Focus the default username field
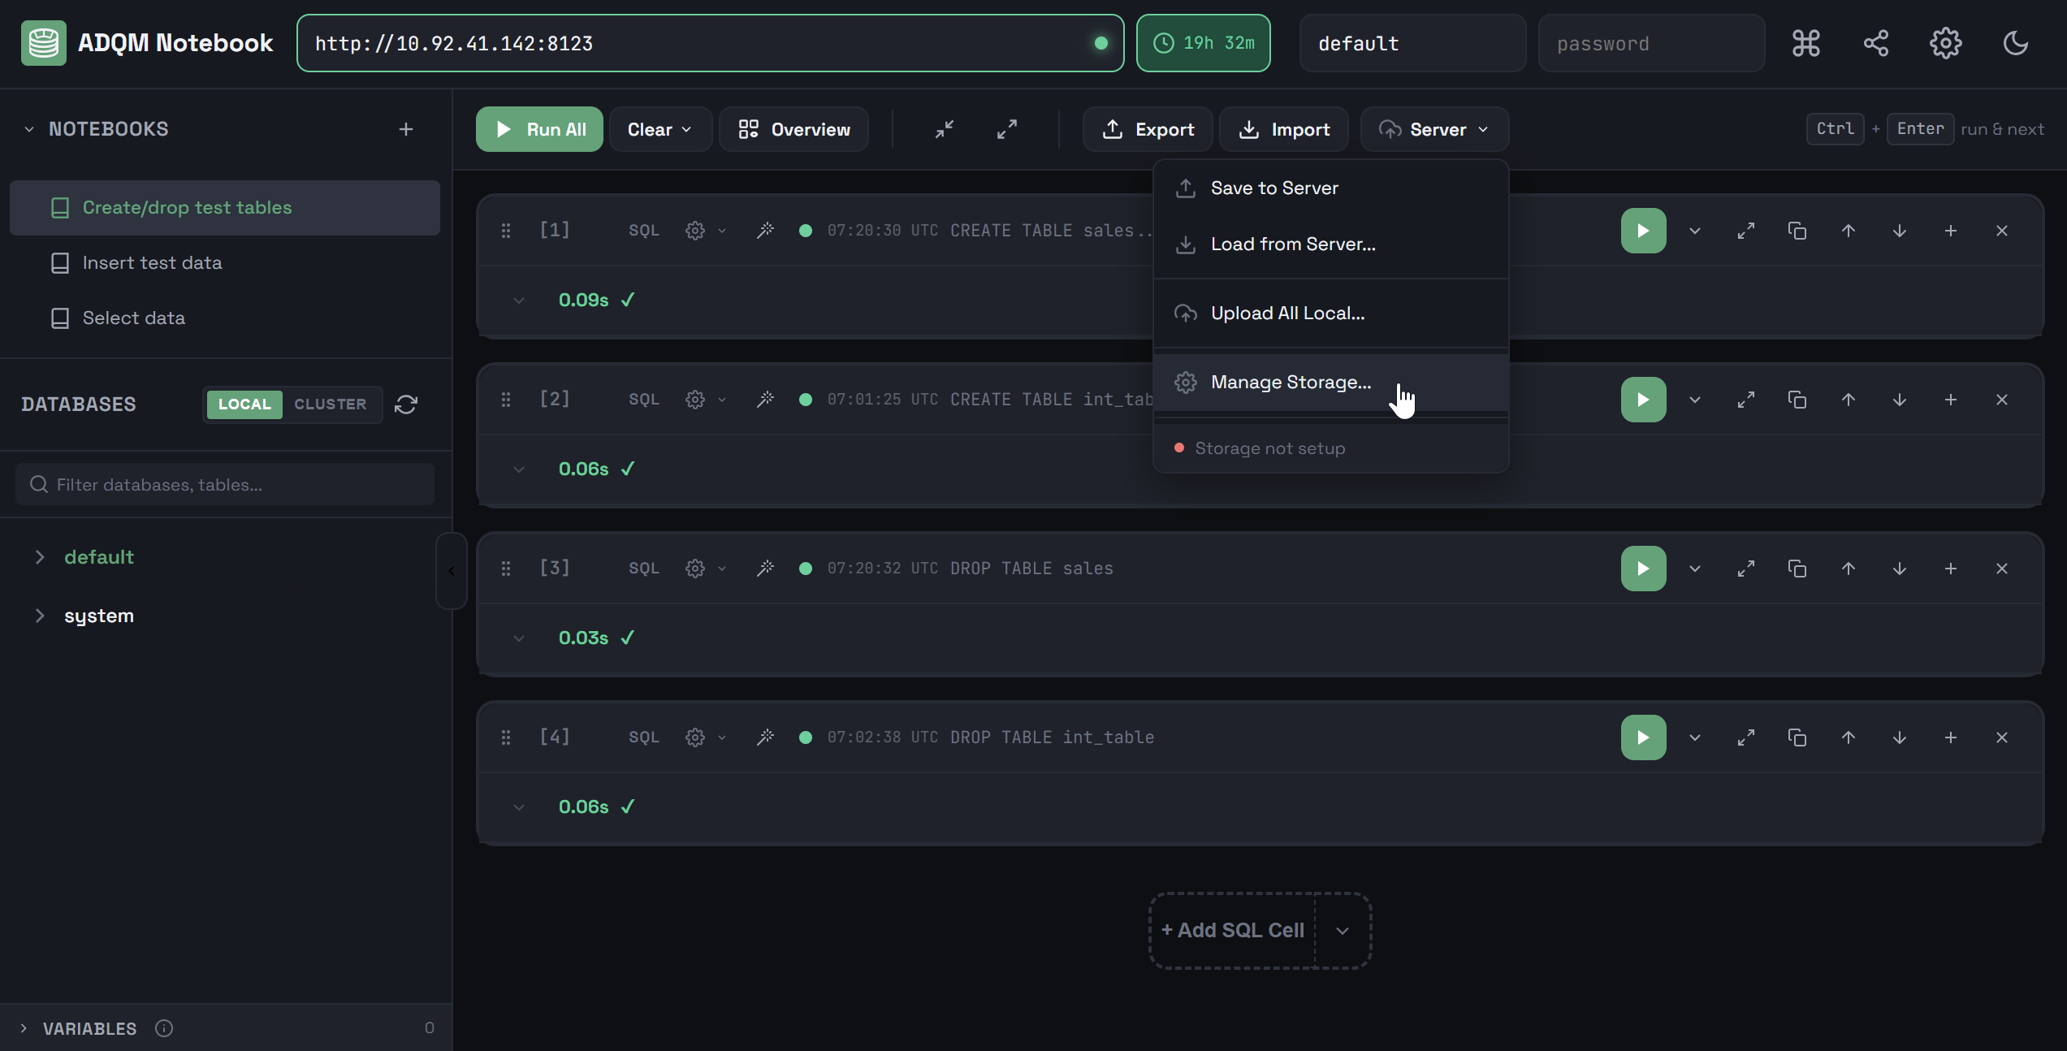This screenshot has width=2067, height=1051. pos(1412,43)
